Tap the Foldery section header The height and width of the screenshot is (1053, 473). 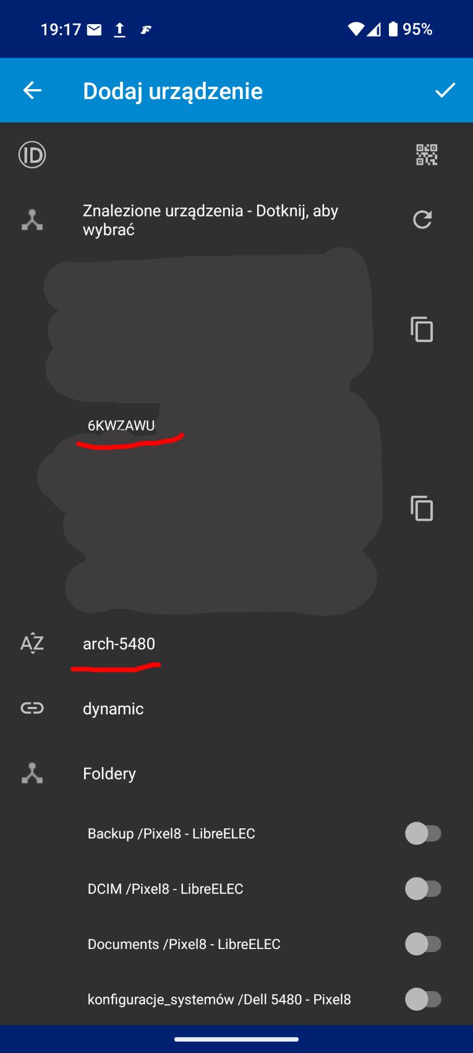pyautogui.click(x=109, y=774)
